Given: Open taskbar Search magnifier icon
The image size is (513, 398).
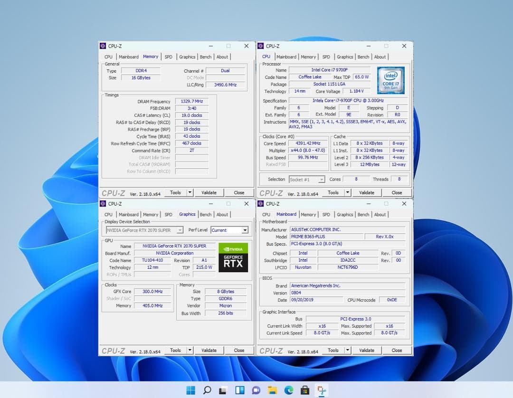Looking at the screenshot, I should pyautogui.click(x=207, y=390).
